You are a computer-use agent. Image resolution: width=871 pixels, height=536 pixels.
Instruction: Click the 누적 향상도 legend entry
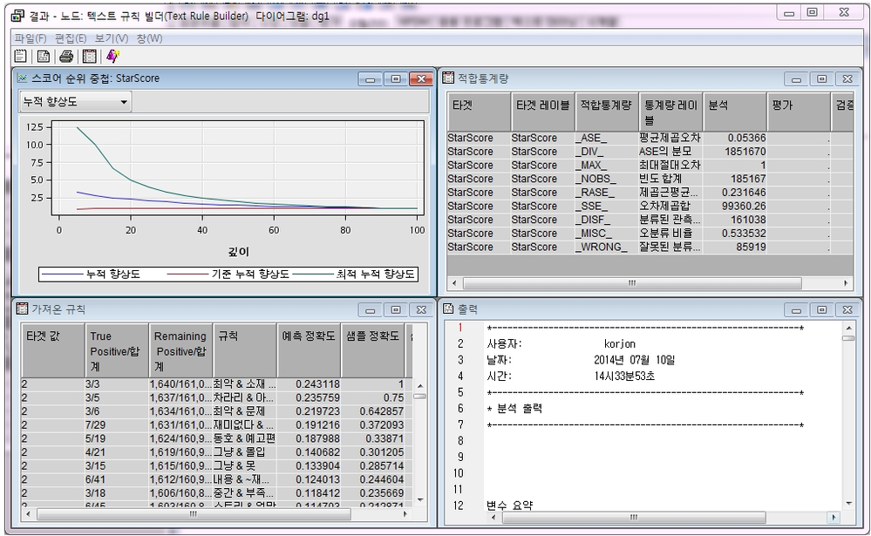click(x=92, y=275)
